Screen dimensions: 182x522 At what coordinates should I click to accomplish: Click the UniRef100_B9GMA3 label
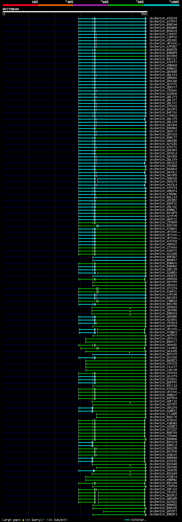click(163, 128)
